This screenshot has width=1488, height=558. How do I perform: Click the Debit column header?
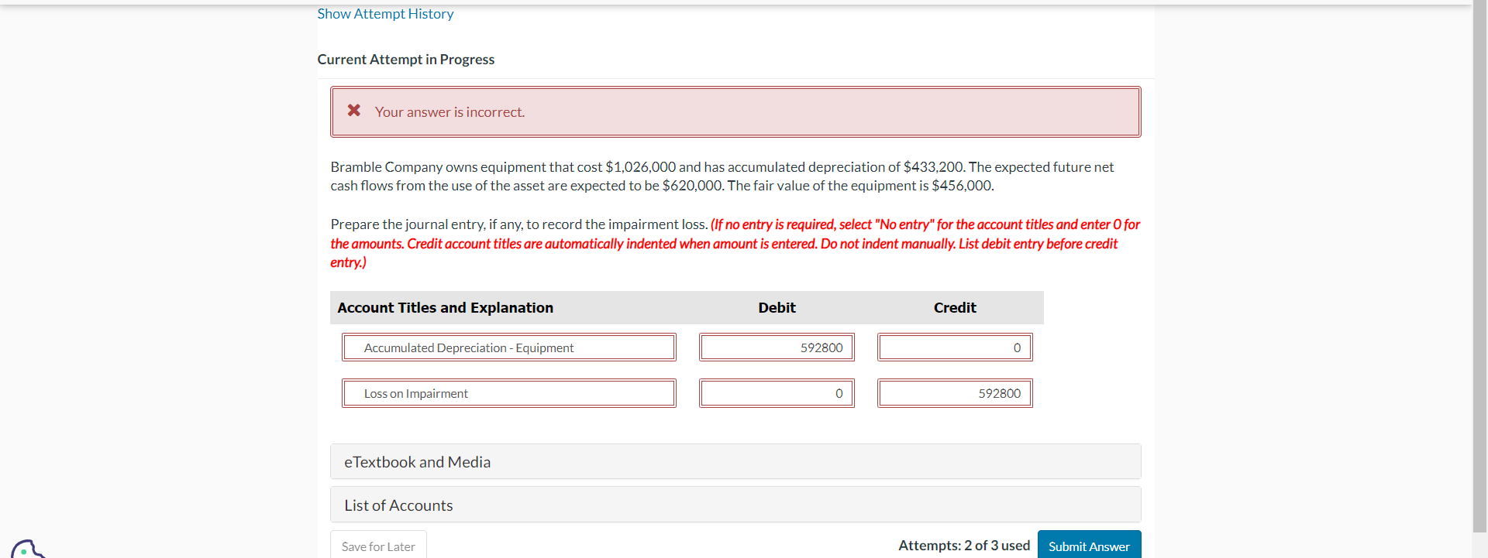pos(777,308)
